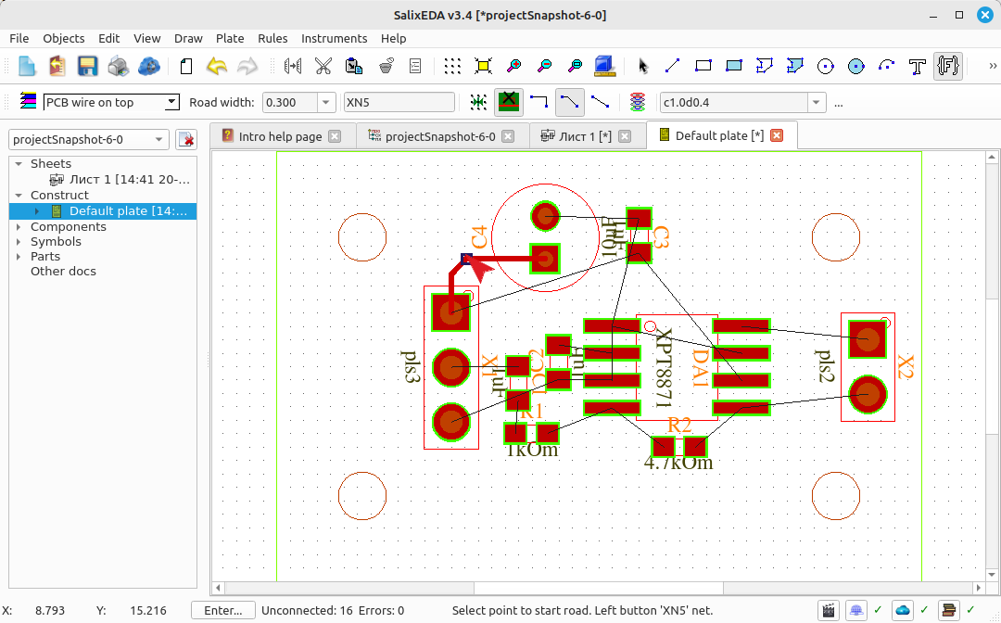Open the File menu
The width and height of the screenshot is (1001, 623).
[19, 38]
